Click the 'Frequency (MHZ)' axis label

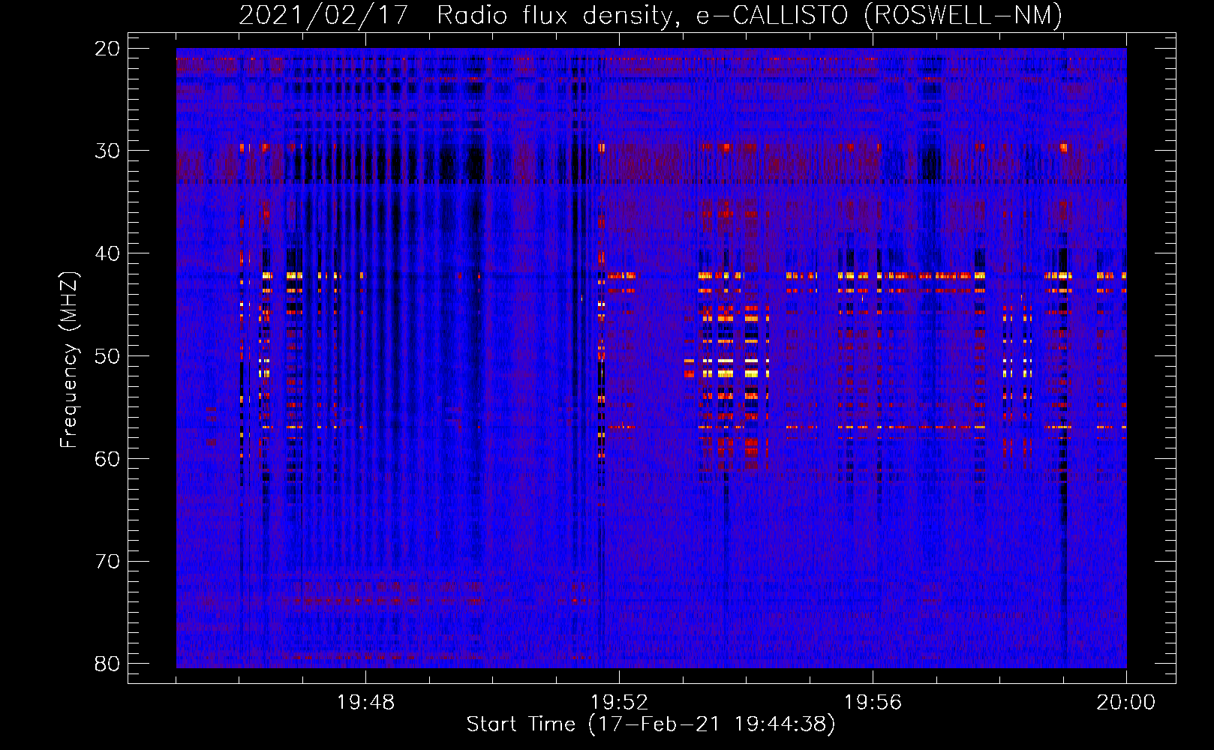pyautogui.click(x=69, y=360)
